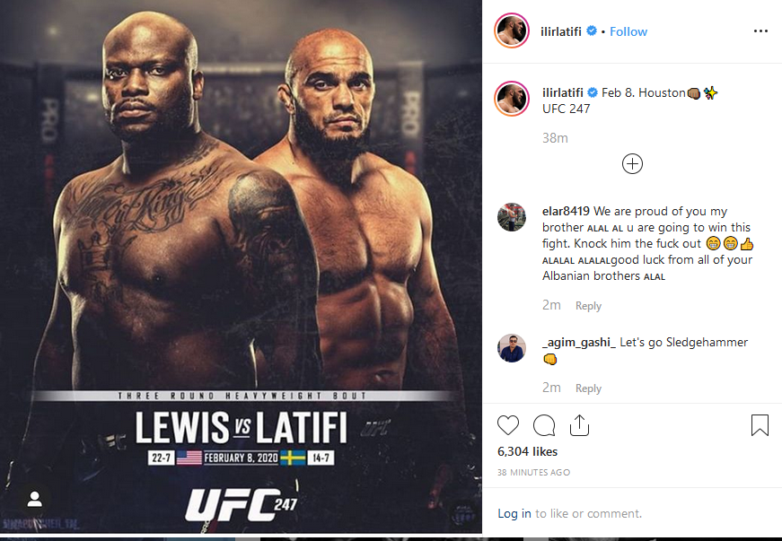Reply to _agim_gashi_'s comment
Image resolution: width=782 pixels, height=541 pixels.
588,388
